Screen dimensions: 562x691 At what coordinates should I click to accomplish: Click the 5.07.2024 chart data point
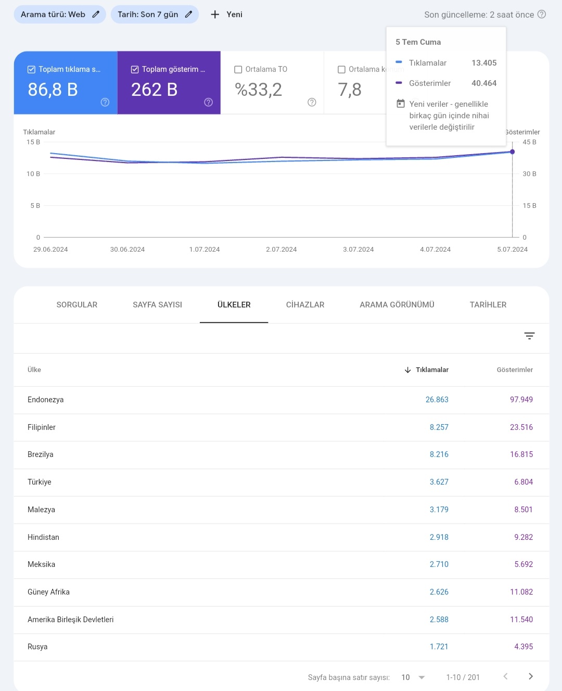[x=513, y=152]
